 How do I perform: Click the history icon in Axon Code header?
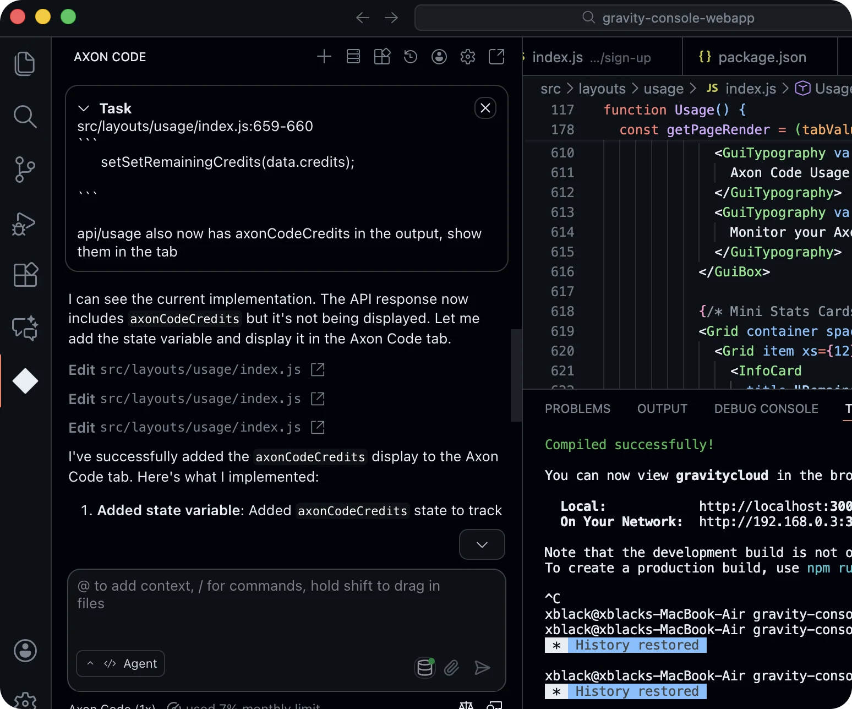411,57
